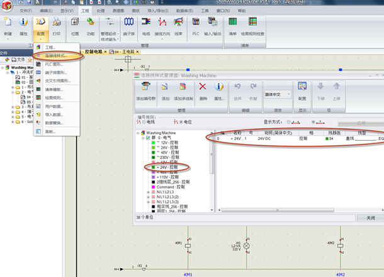This screenshot has height=277, width=384.
Task: Select the 电位 numbering radio button
Action: (181, 122)
